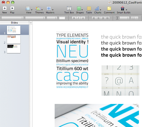Expand the Themes dropdown arrow
The height and width of the screenshot is (127, 142).
42,10
